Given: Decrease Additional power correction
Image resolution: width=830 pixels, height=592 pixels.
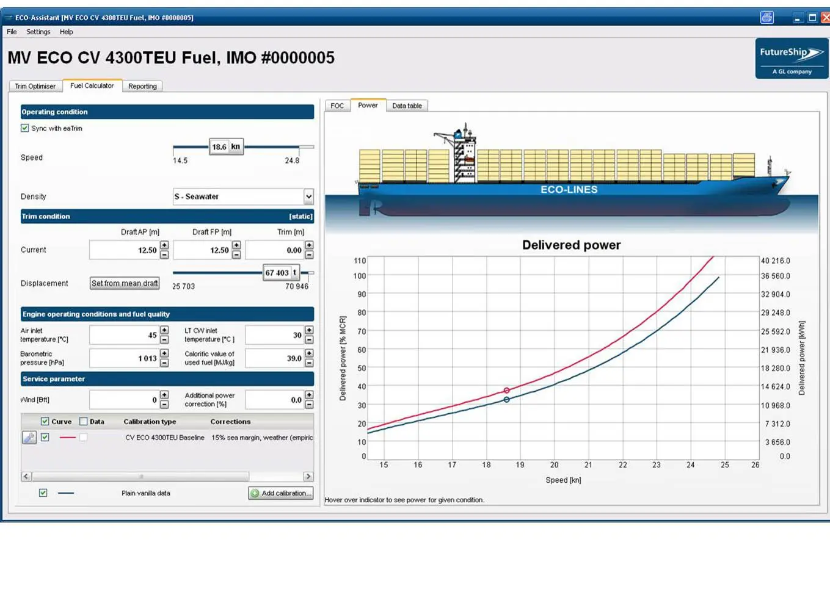Looking at the screenshot, I should pos(309,404).
